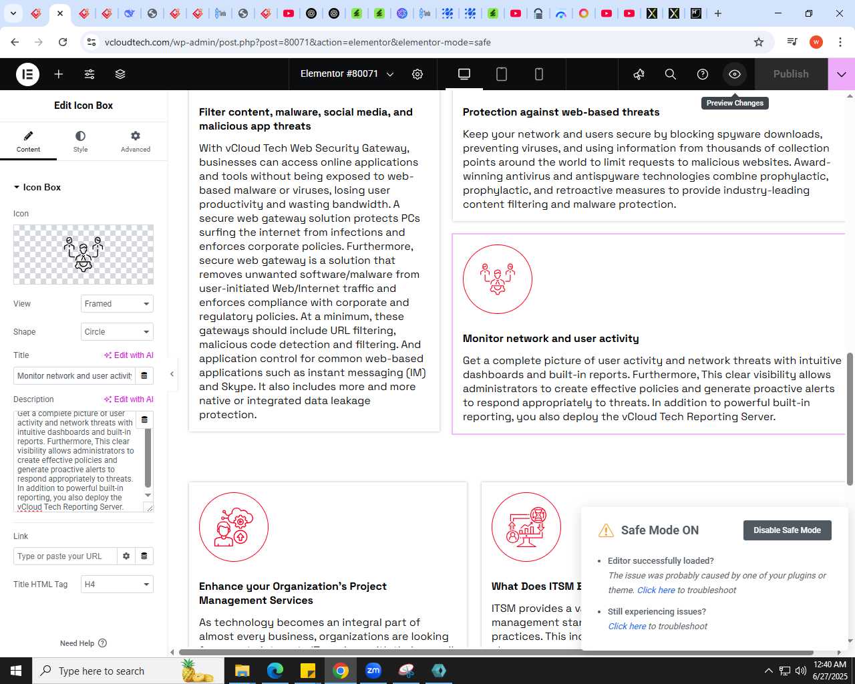Open Site Settings sliders icon
The width and height of the screenshot is (855, 684).
[90, 74]
